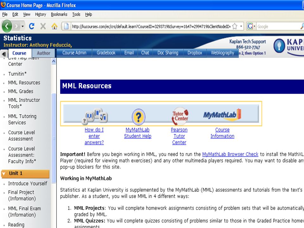The width and height of the screenshot is (304, 228).
Task: Click the MML Resources page heading banner
Action: click(x=182, y=86)
